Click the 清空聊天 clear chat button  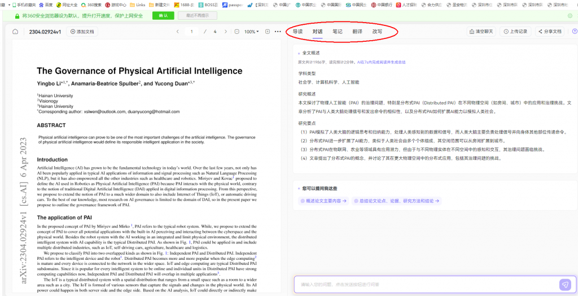point(481,32)
